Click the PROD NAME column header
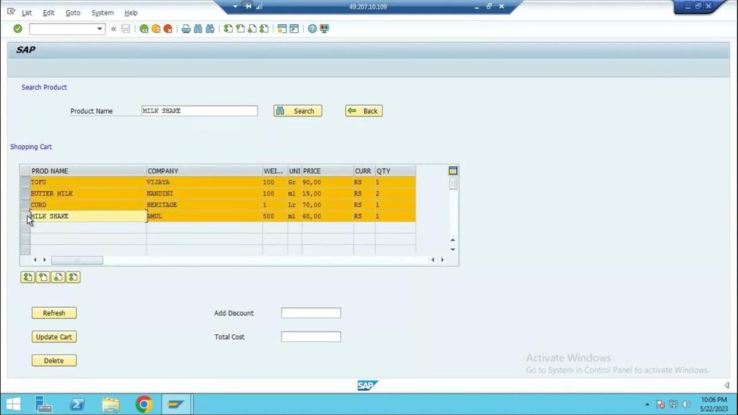 coord(88,171)
